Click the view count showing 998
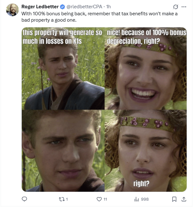 point(145,199)
